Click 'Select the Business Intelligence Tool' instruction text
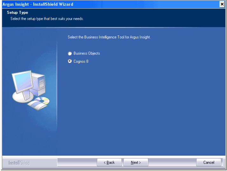This screenshot has width=227, height=171. coord(109,37)
